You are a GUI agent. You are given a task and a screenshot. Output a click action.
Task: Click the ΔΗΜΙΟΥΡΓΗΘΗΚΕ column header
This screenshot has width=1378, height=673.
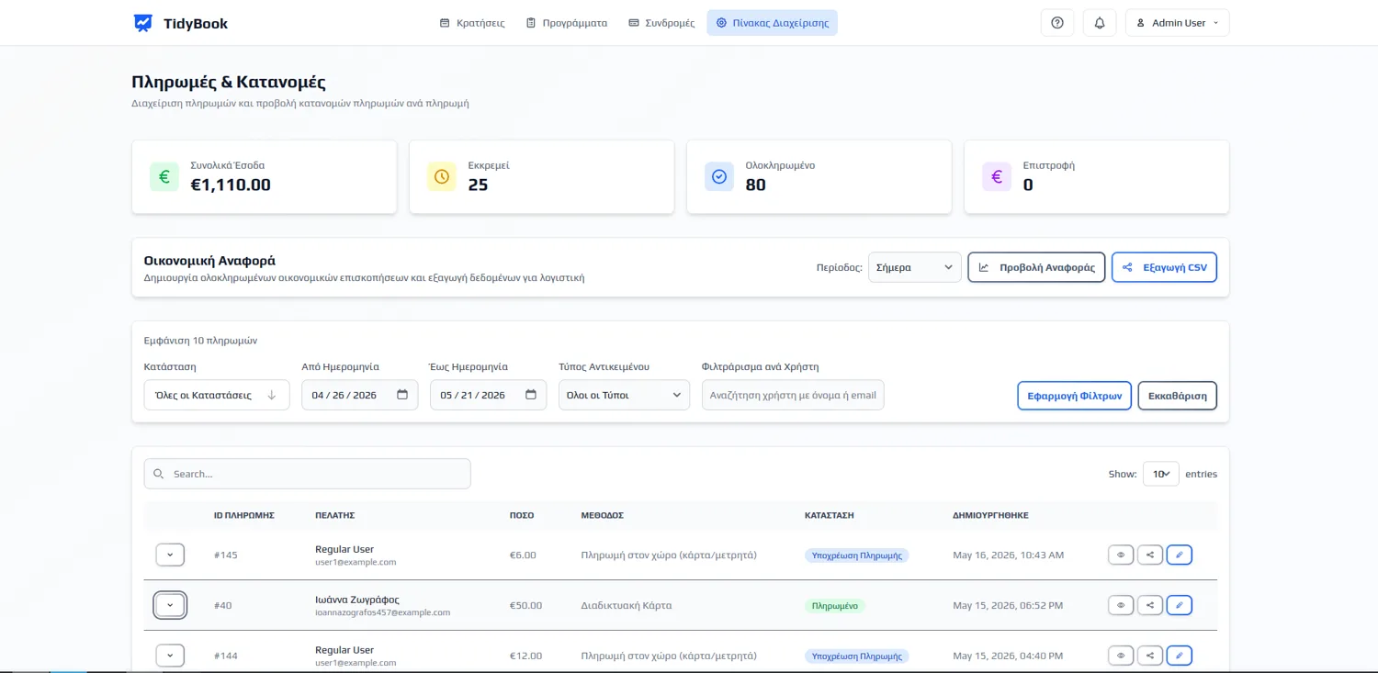point(990,515)
